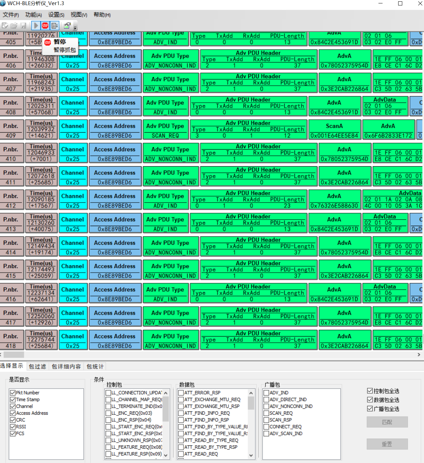
Task: Click the down arrow of the data packet list
Action: point(251,455)
